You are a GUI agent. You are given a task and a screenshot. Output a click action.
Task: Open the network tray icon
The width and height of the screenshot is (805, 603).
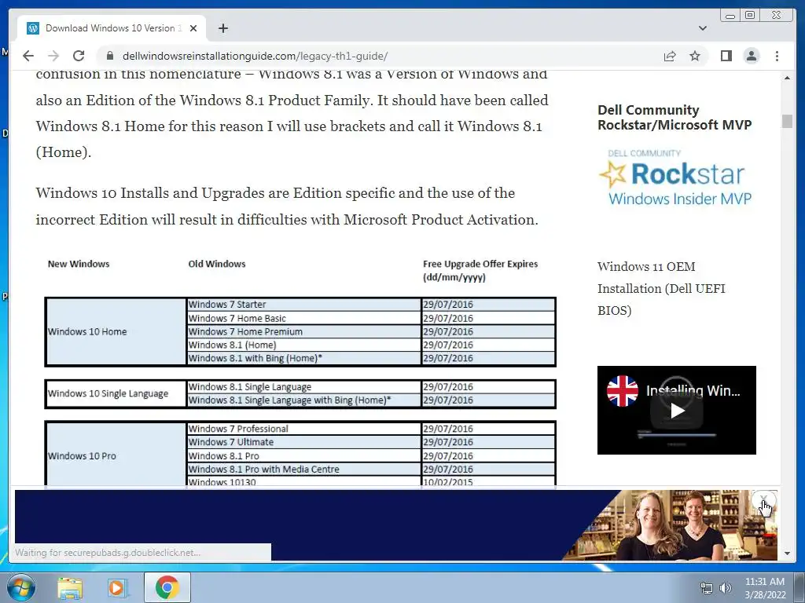coord(707,588)
